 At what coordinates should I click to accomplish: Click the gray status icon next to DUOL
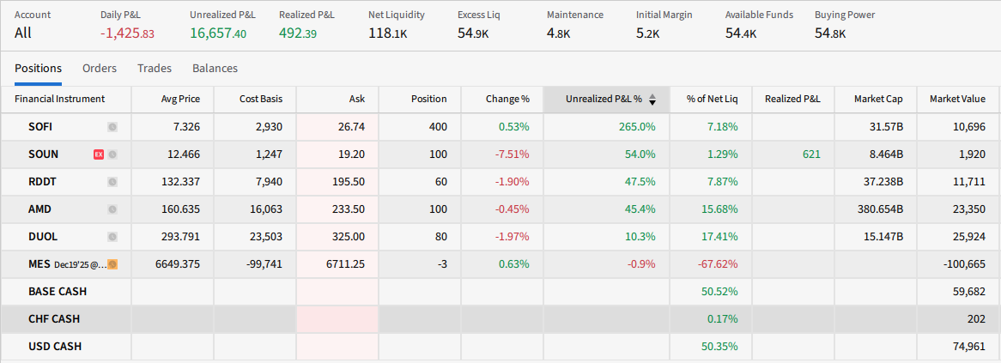point(112,237)
